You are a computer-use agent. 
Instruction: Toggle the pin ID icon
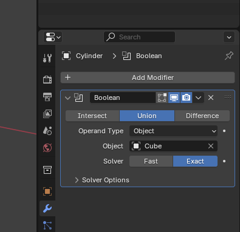(x=229, y=56)
